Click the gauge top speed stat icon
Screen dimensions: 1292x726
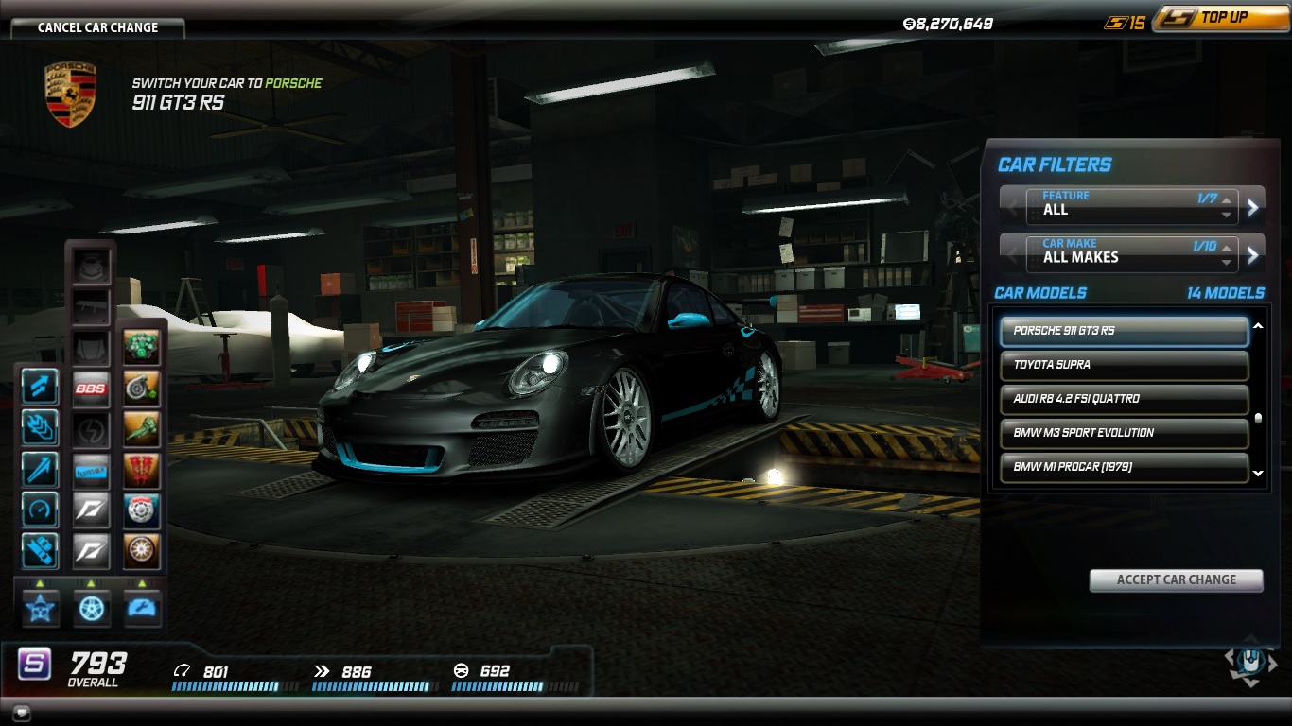pyautogui.click(x=182, y=671)
